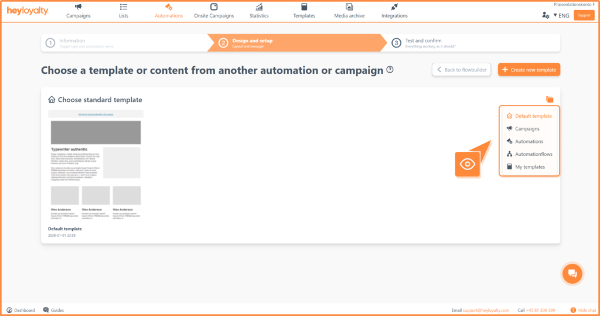Expand the ENG language dropdown
The width and height of the screenshot is (600, 316).
pyautogui.click(x=561, y=15)
